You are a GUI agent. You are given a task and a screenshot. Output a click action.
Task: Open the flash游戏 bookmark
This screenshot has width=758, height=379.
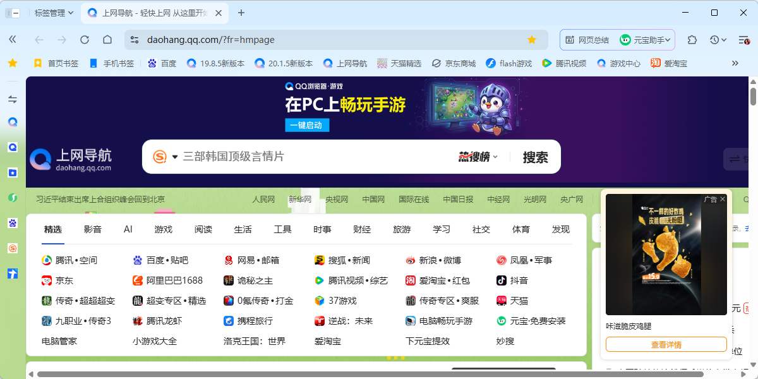(x=508, y=63)
